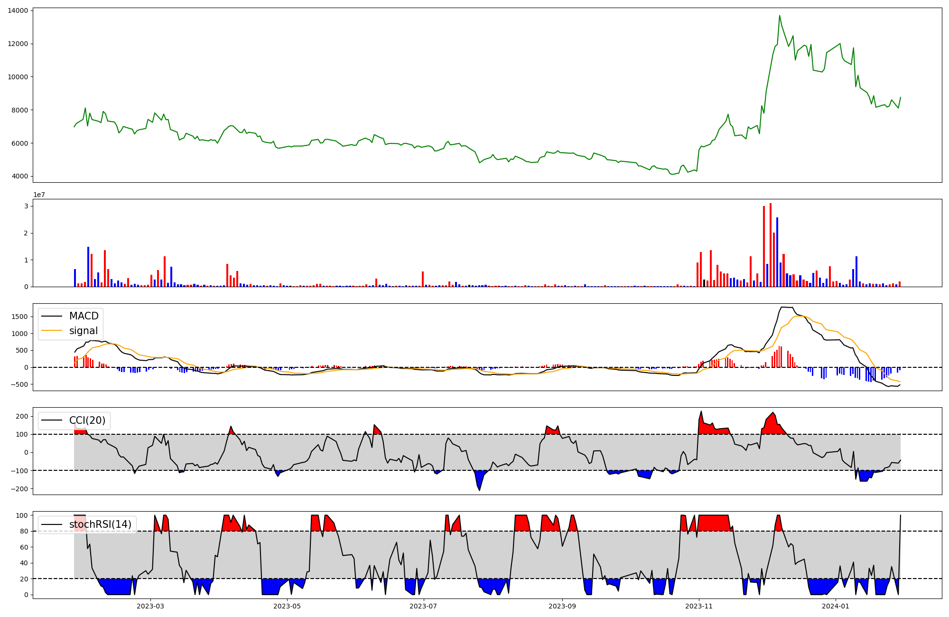Select the 2023-11 date tick label
The image size is (949, 617).
pyautogui.click(x=699, y=606)
